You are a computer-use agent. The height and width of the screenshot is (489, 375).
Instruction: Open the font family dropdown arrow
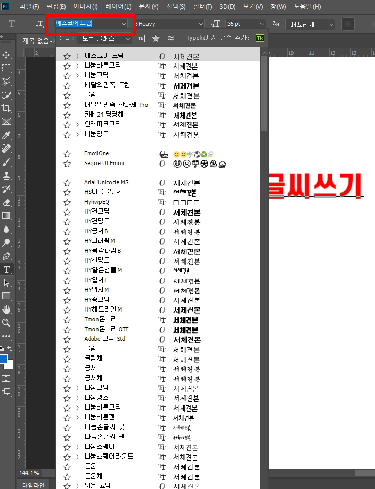(124, 24)
